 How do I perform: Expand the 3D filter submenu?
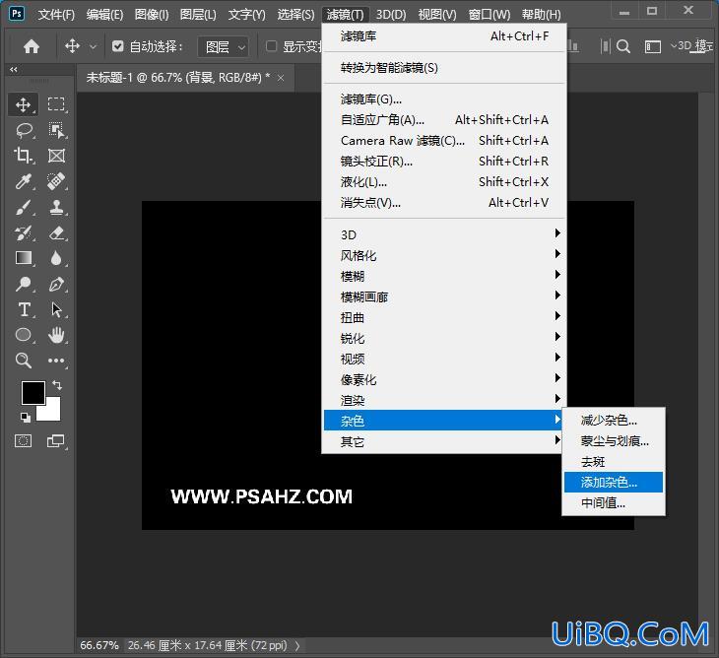click(444, 234)
